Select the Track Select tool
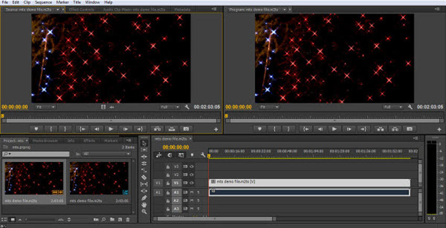The image size is (446, 228). pyautogui.click(x=144, y=150)
